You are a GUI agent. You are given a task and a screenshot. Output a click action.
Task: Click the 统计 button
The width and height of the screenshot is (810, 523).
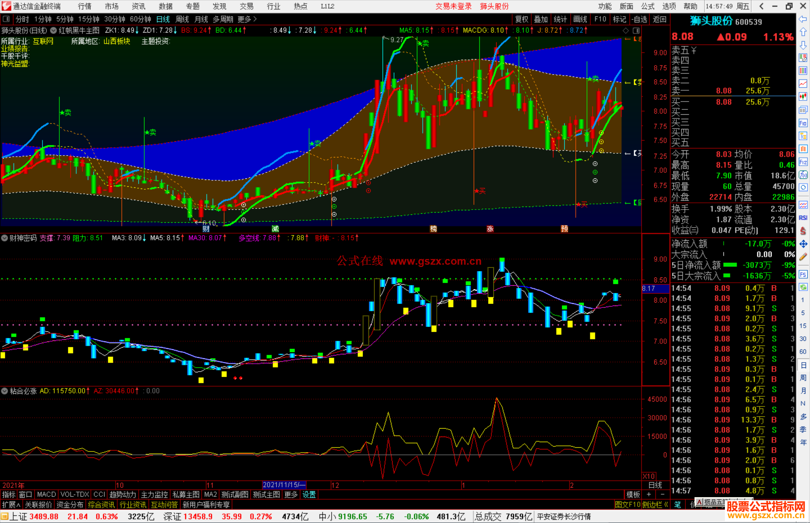(x=560, y=19)
